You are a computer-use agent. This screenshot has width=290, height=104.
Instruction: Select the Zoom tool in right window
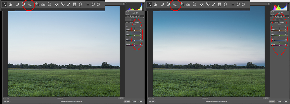149,4
